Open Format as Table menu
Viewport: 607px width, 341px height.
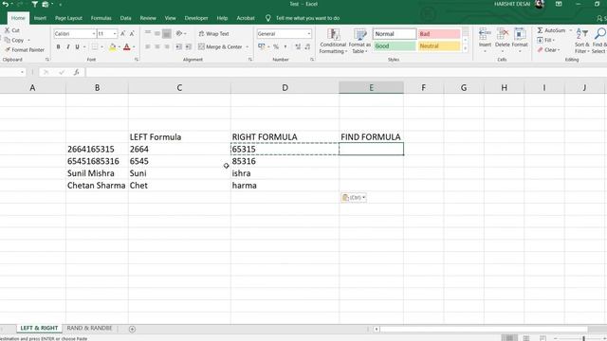pos(359,41)
